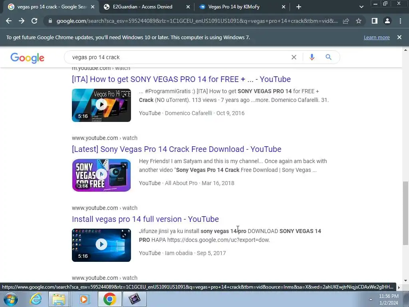This screenshot has width=409, height=307.
Task: Close the Vegas Pro 14 by KIMoFy tab
Action: point(284,7)
